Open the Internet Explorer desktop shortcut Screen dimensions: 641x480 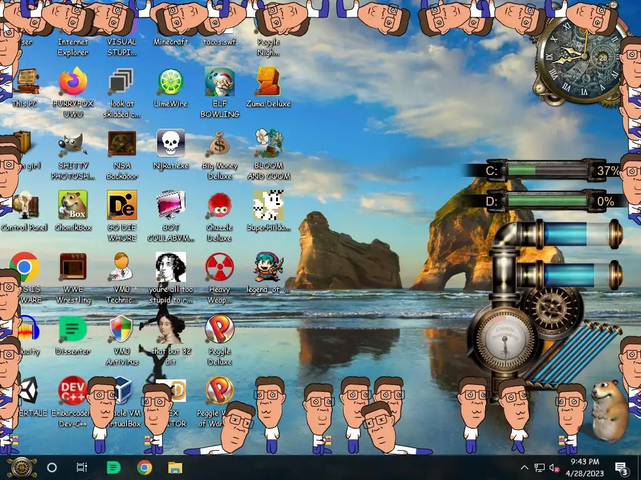73,46
